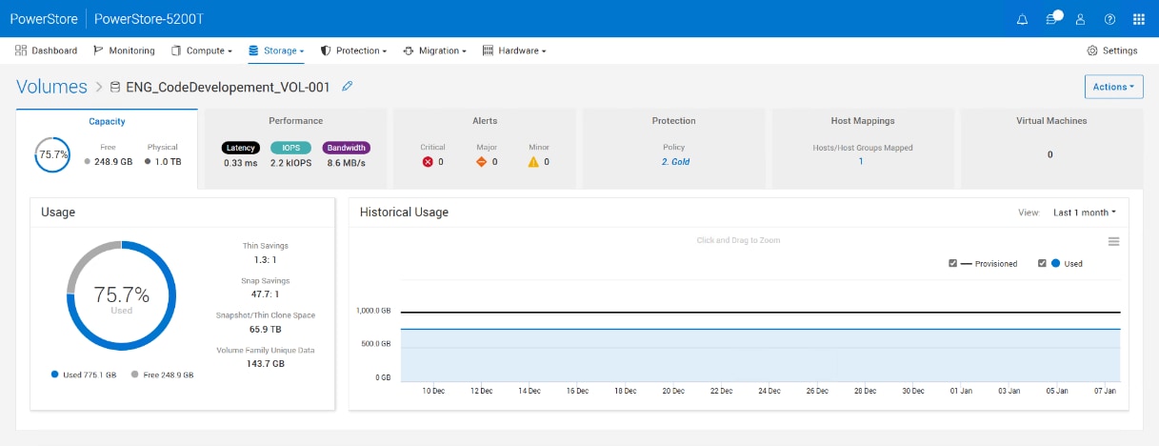Click the PowerStore logo text

coord(44,19)
